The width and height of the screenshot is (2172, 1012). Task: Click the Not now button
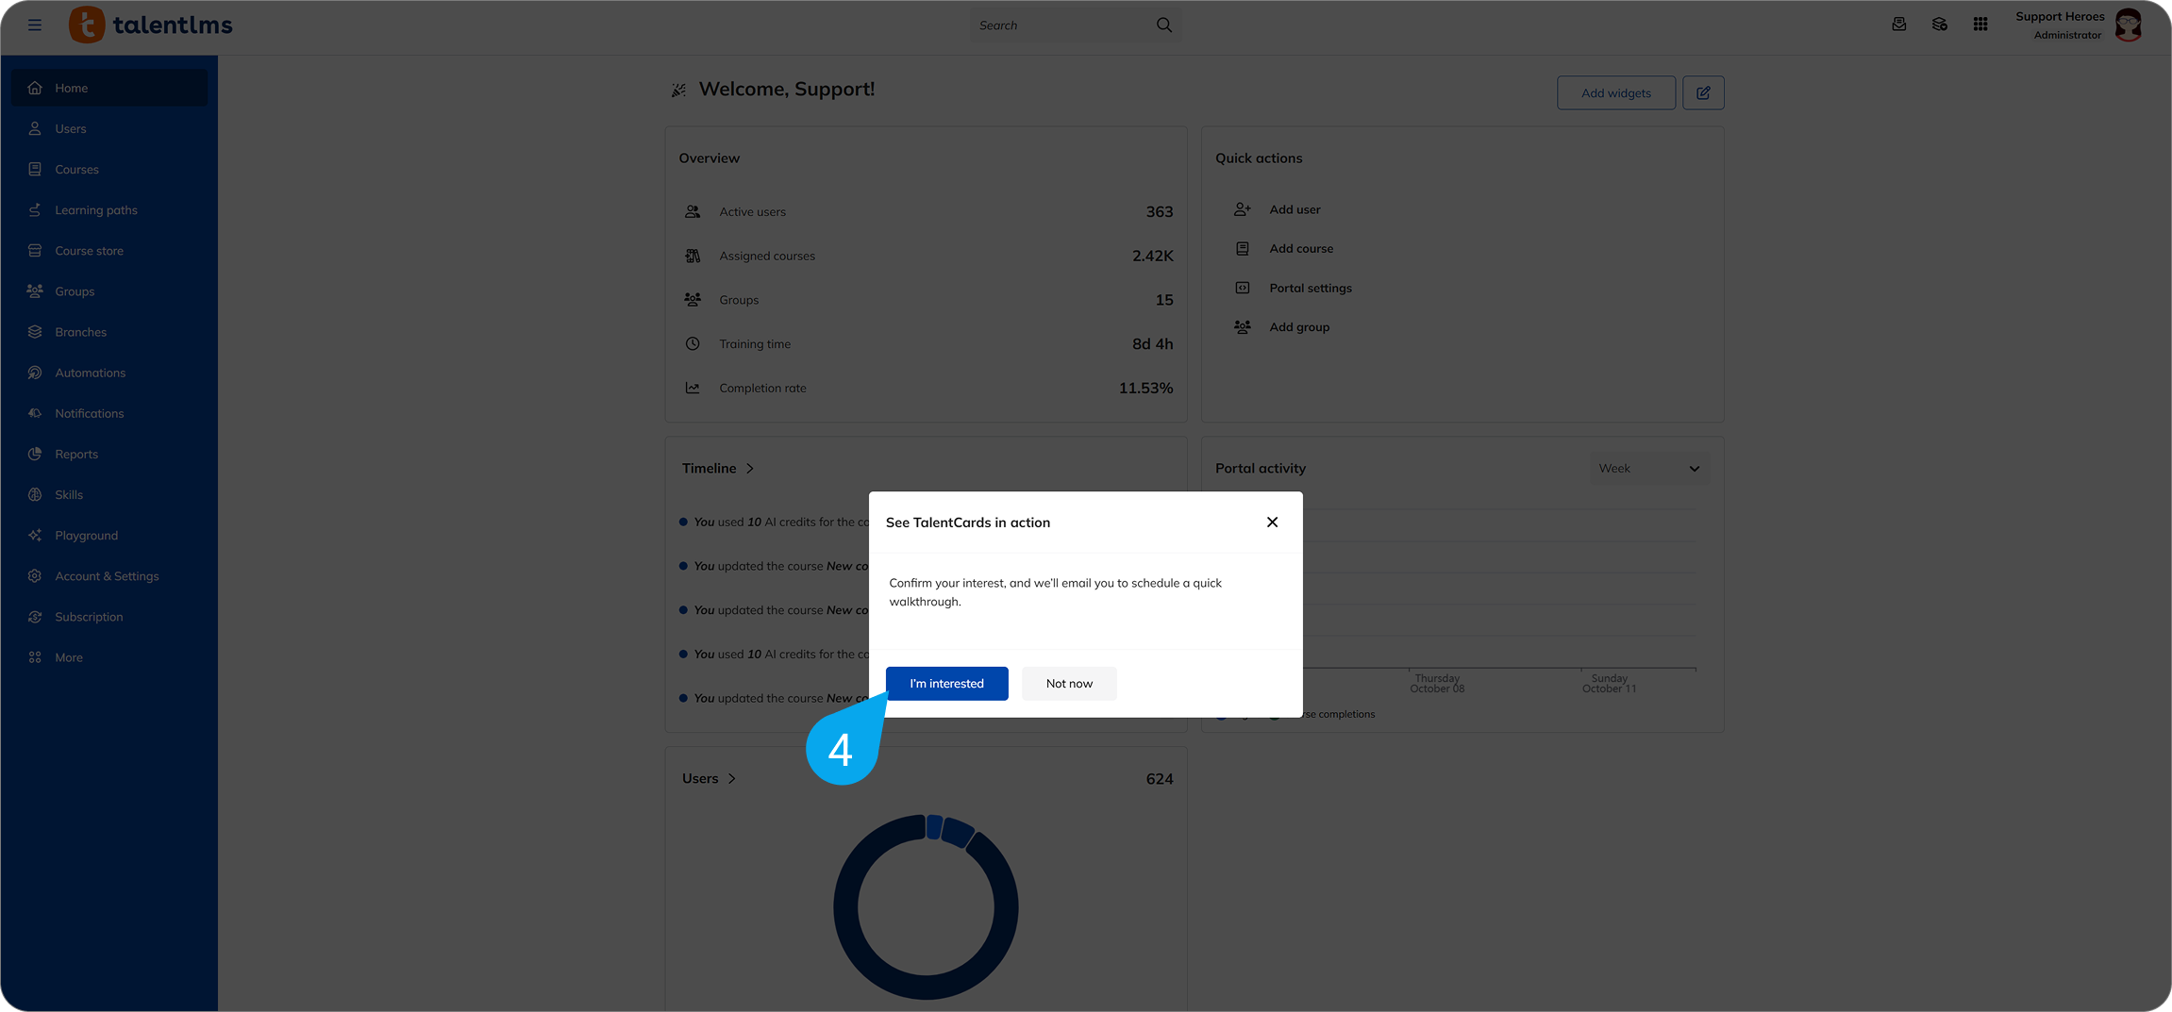[1069, 684]
